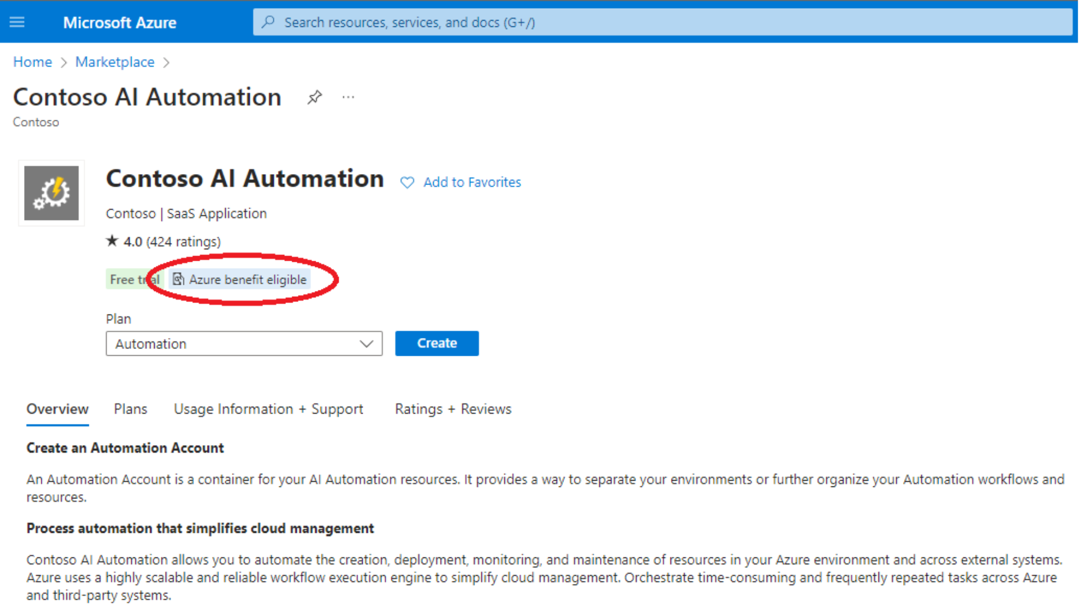The height and width of the screenshot is (613, 1079).
Task: Click the heart favorites icon
Action: 407,183
